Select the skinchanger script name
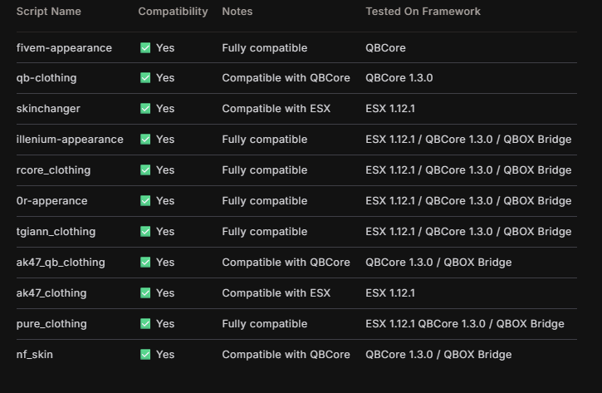 [48, 109]
